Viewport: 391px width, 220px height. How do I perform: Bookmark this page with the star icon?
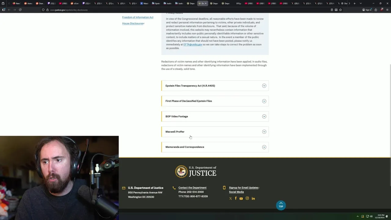(340, 10)
